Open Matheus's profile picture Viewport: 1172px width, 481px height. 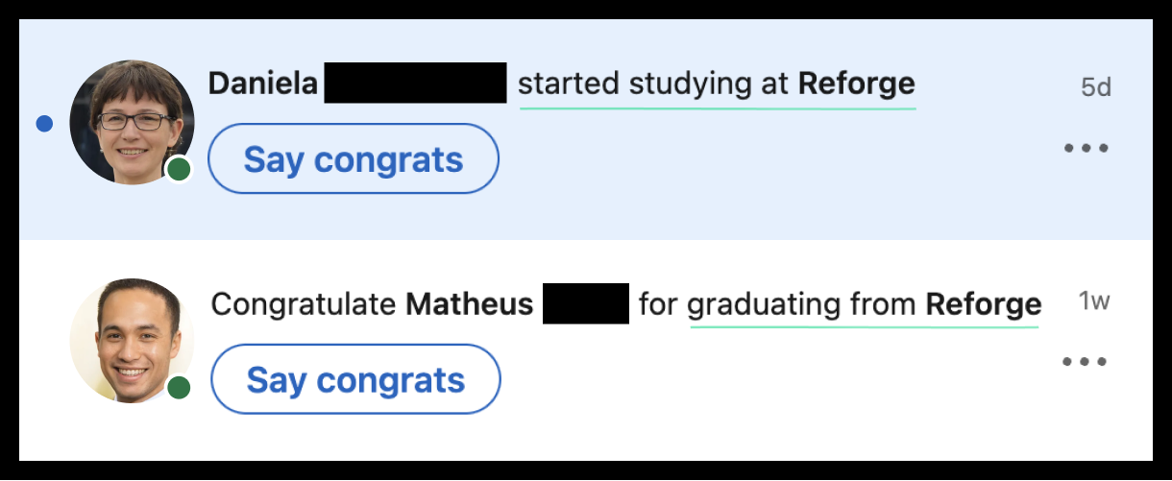[132, 341]
